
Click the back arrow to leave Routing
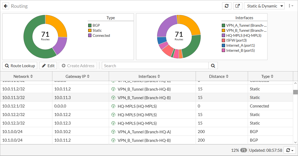[6, 6]
